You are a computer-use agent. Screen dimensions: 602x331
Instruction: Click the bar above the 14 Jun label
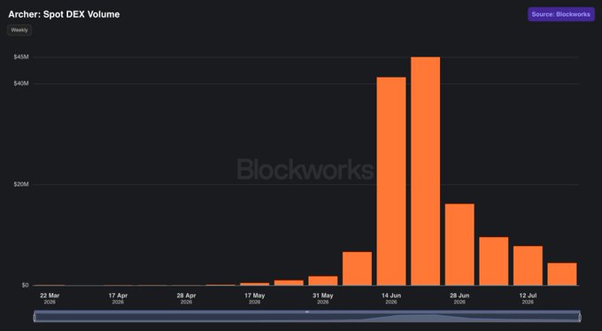[391, 181]
